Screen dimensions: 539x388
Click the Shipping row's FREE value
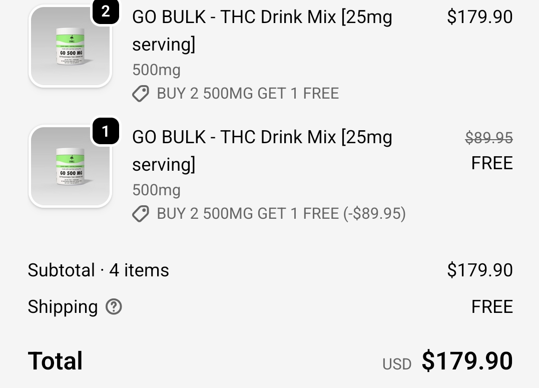coord(491,307)
